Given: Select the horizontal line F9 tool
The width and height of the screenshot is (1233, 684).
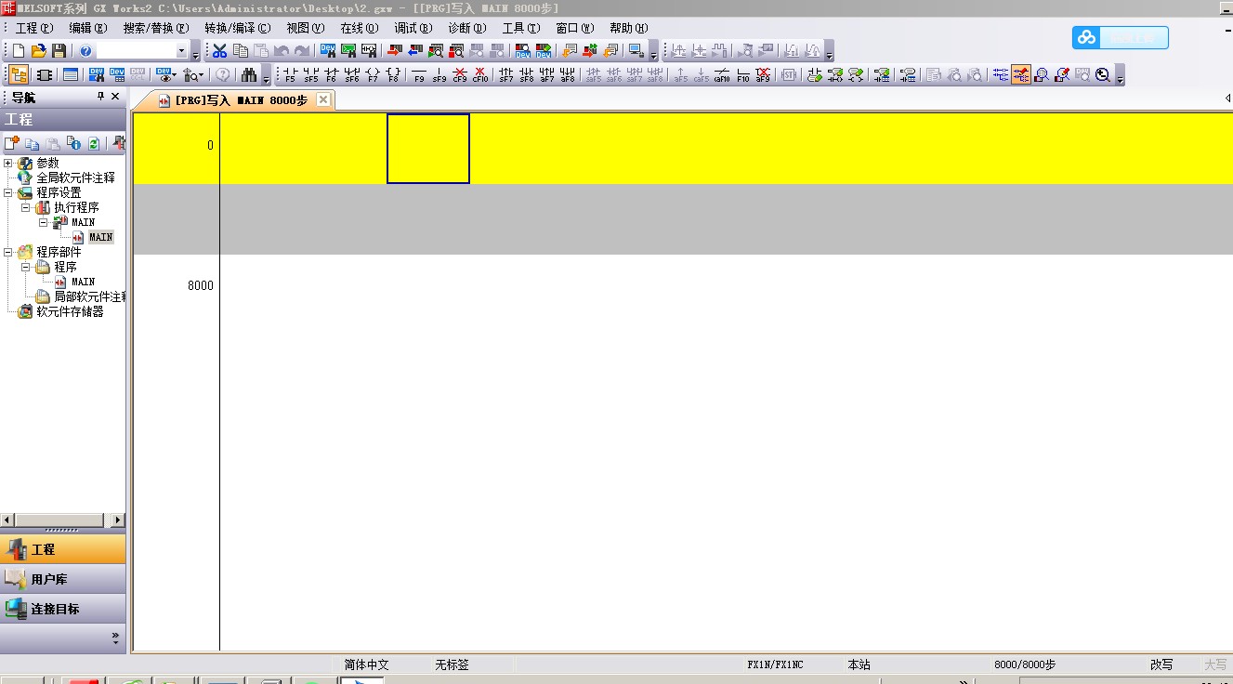Looking at the screenshot, I should point(419,75).
